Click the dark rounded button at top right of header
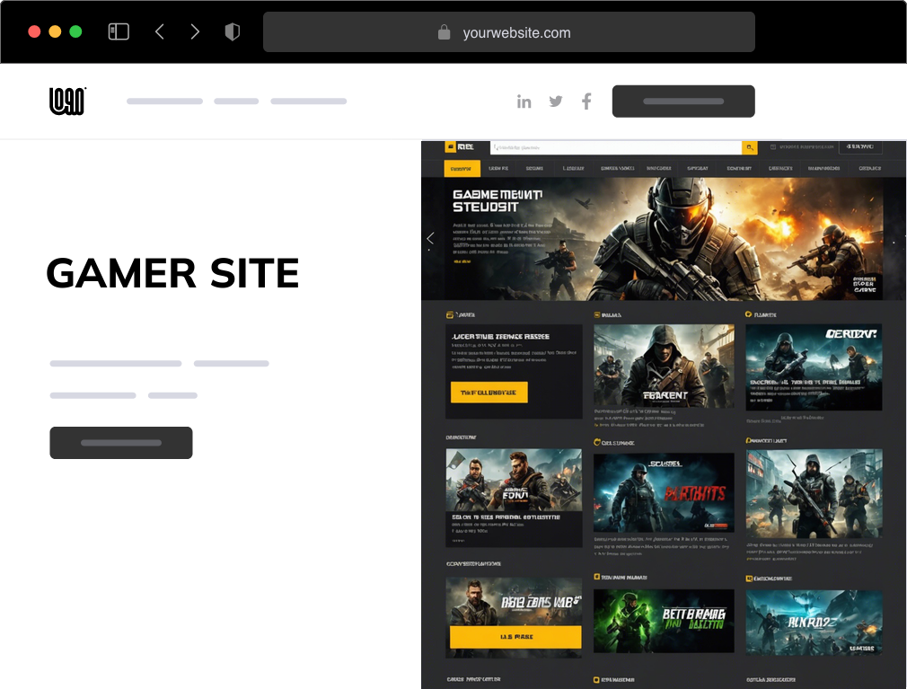This screenshot has height=689, width=907. pyautogui.click(x=683, y=101)
